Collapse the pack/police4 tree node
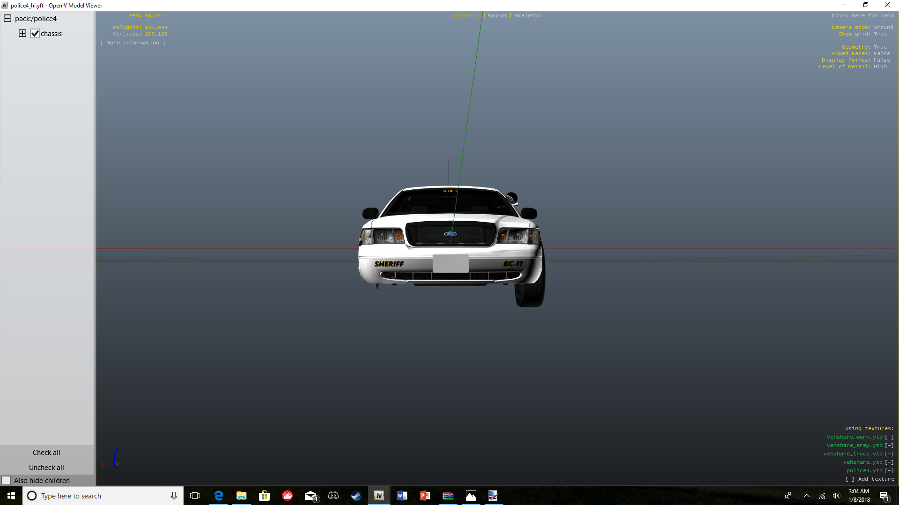The image size is (899, 505). tap(7, 19)
